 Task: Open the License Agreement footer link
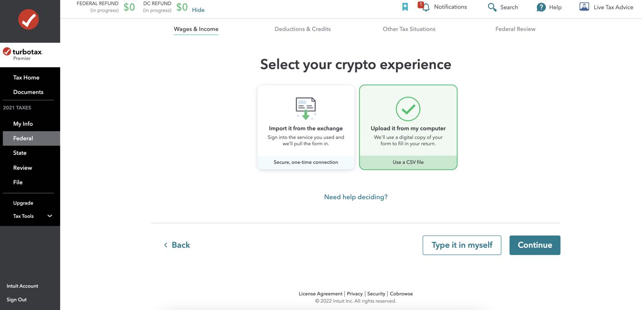321,294
